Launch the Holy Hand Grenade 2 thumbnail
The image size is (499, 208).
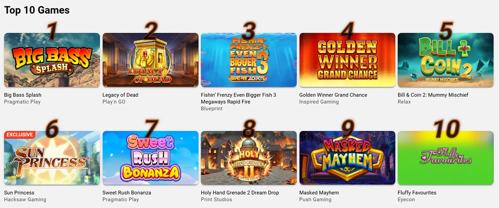click(249, 158)
